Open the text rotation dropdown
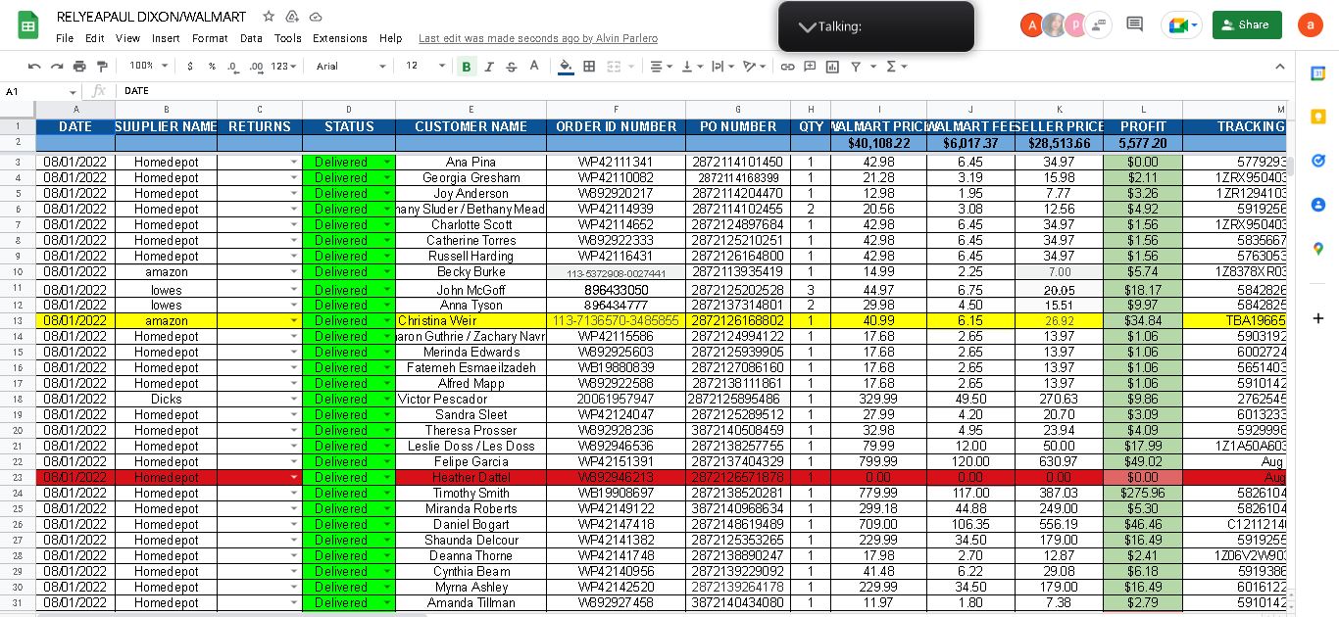1339x617 pixels. (754, 66)
